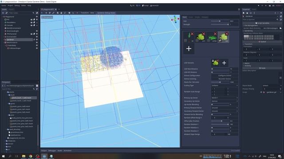Collapse the bush folder in FileSystem
The image size is (284, 159).
click(x=8, y=95)
